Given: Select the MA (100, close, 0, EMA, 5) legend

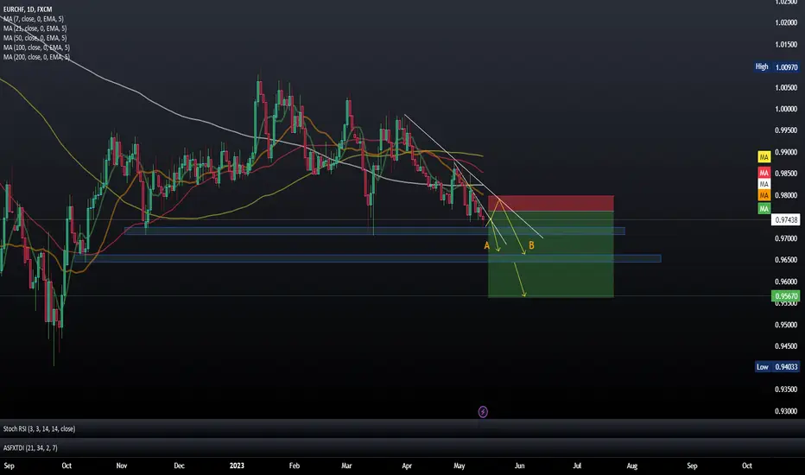Looking at the screenshot, I should tap(36, 47).
